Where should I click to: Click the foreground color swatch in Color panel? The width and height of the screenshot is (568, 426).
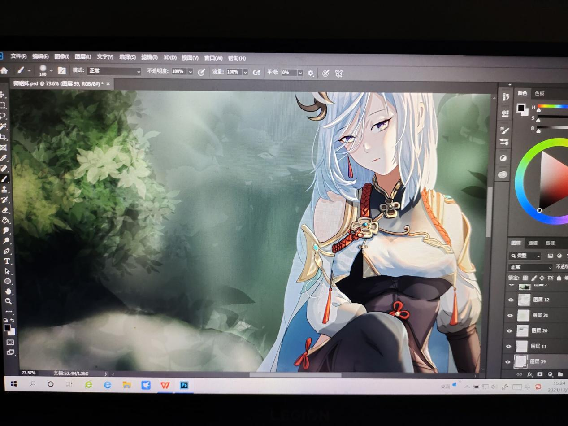click(520, 108)
